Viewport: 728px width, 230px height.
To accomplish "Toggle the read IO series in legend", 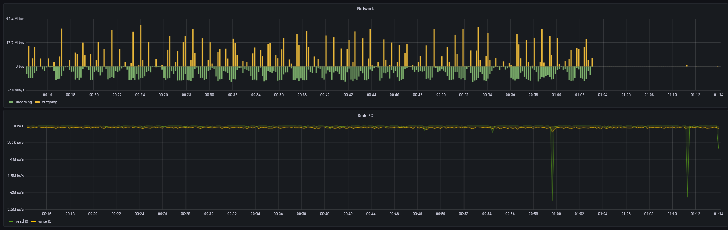I will pos(22,221).
